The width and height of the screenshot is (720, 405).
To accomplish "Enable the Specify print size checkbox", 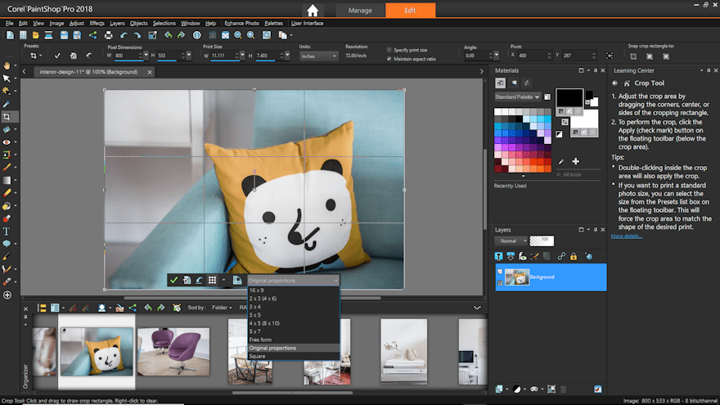I will pyautogui.click(x=389, y=50).
